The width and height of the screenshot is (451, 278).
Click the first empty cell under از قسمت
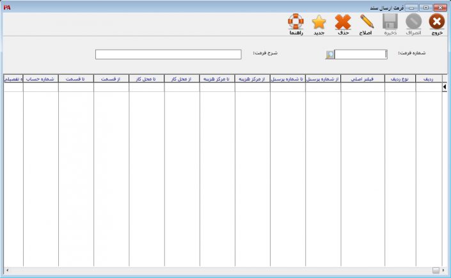[x=111, y=88]
